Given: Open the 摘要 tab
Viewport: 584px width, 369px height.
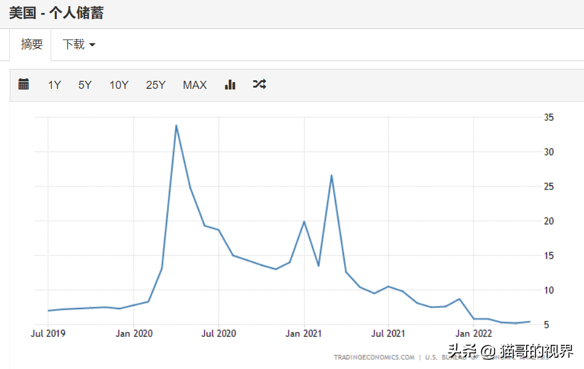Looking at the screenshot, I should coord(31,44).
